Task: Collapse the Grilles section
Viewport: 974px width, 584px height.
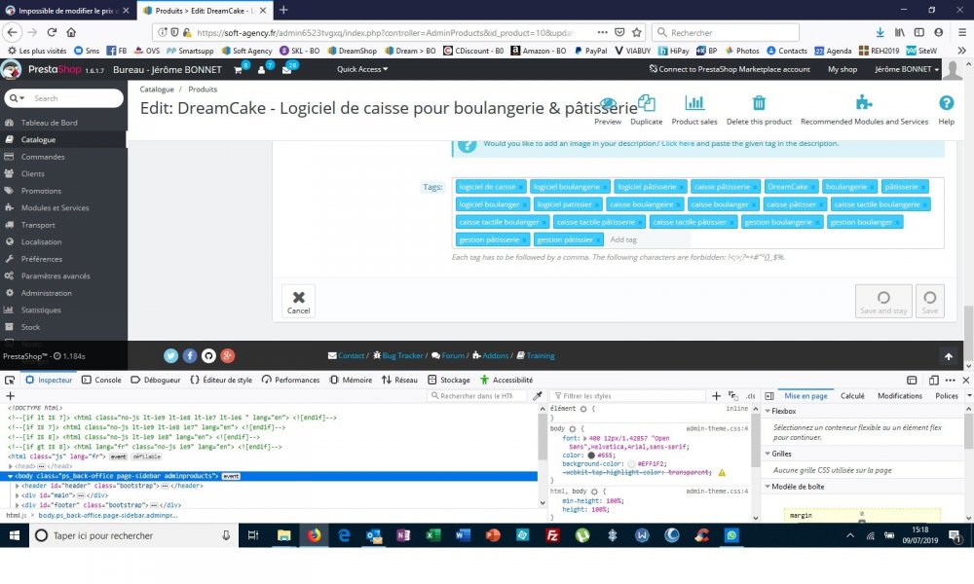Action: pyautogui.click(x=768, y=454)
